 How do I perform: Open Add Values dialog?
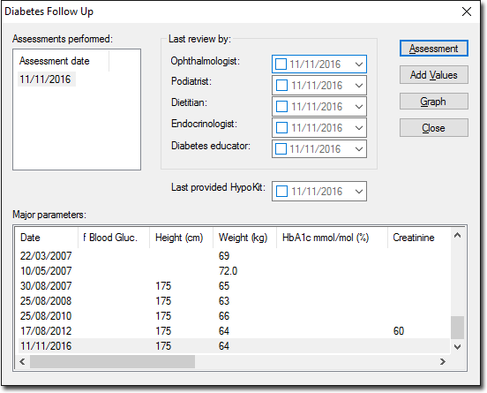tap(433, 74)
